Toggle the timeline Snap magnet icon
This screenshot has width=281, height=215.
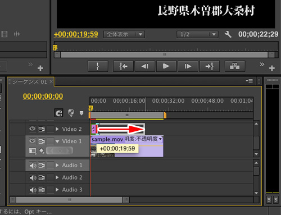pos(58,113)
